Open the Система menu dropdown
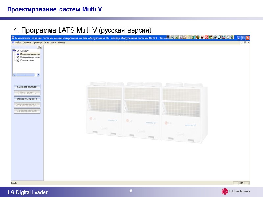Viewport: 263px width, 197px height. (26, 42)
